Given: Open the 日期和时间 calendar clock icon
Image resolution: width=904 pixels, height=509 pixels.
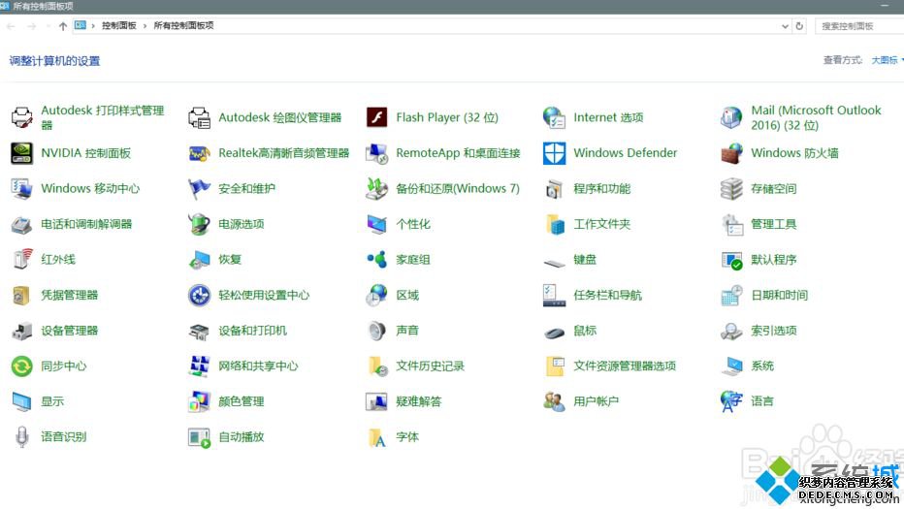Looking at the screenshot, I should click(732, 295).
